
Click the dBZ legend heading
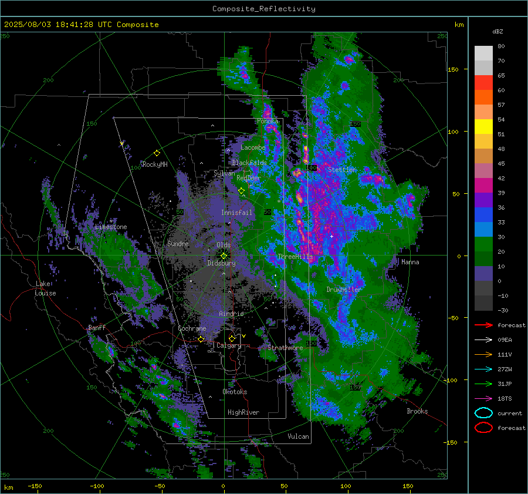497,31
